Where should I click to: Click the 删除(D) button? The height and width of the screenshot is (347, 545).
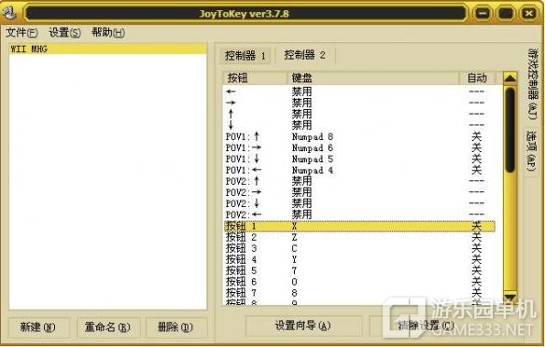click(175, 326)
